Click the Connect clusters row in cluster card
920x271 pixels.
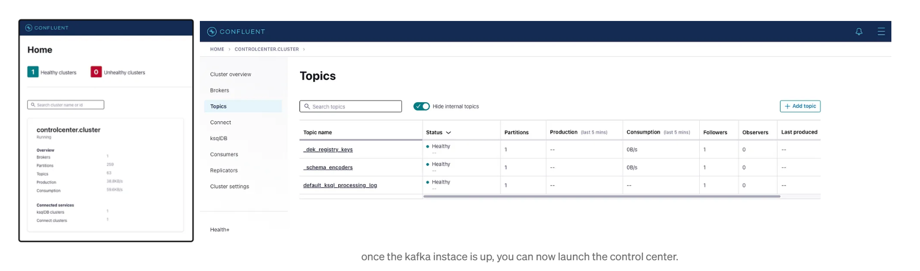pos(73,220)
